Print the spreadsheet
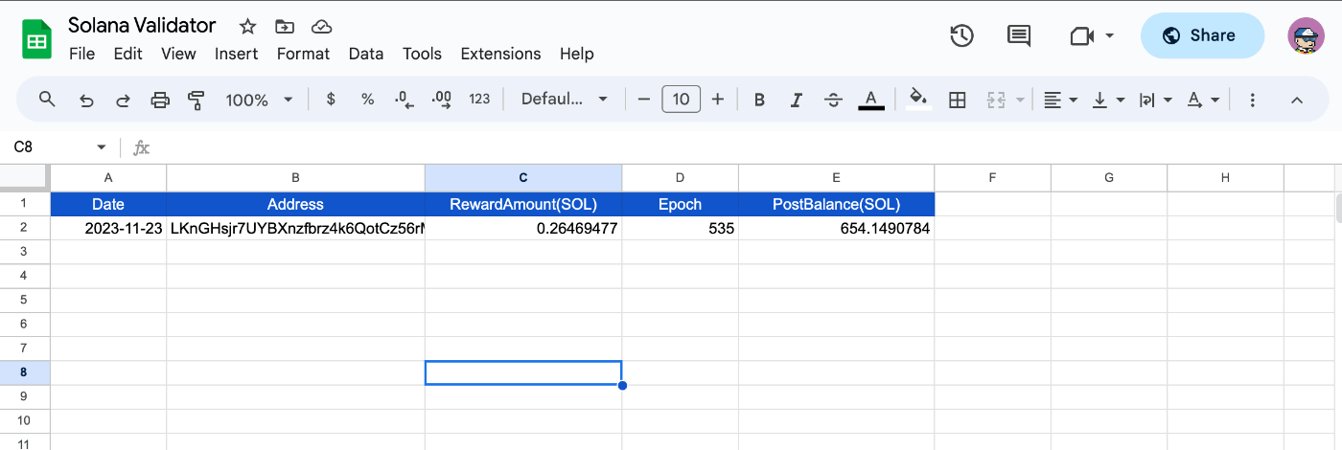Screen dimensions: 1342x450 coord(160,99)
